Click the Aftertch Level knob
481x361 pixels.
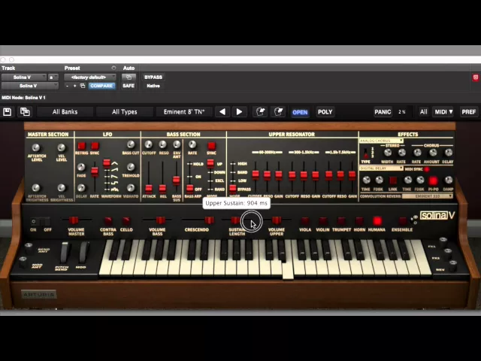[x=36, y=147]
